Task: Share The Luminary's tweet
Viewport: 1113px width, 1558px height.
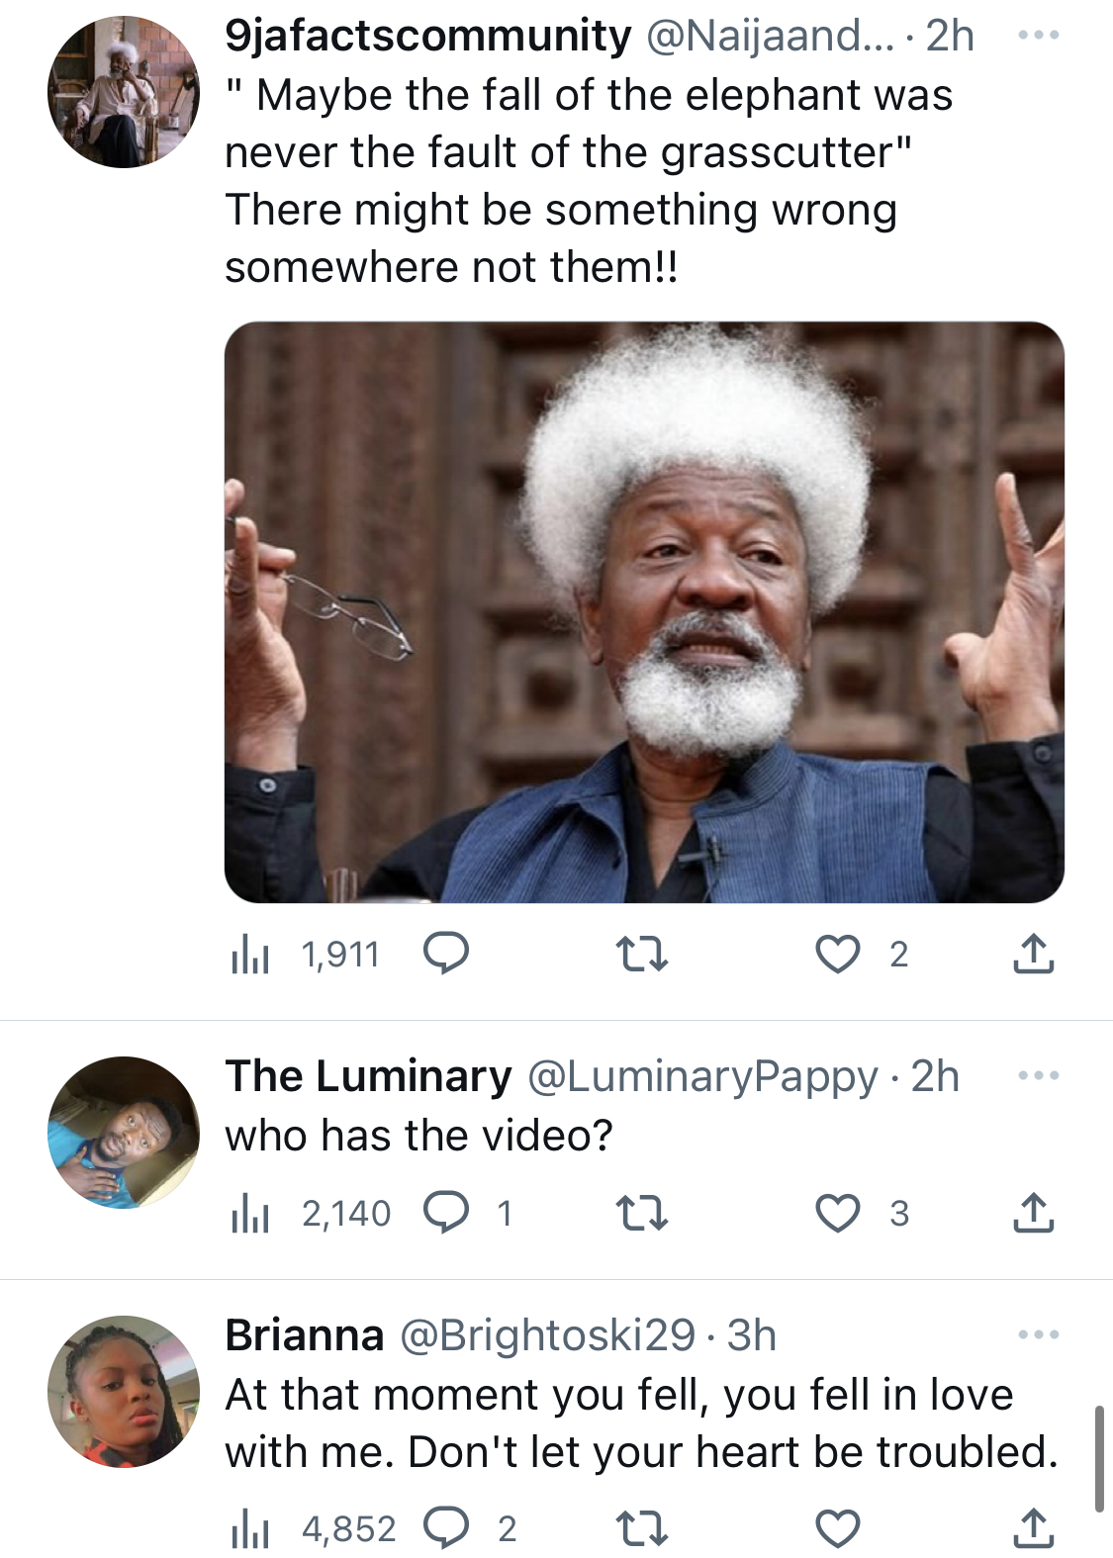Action: pos(1033,1213)
